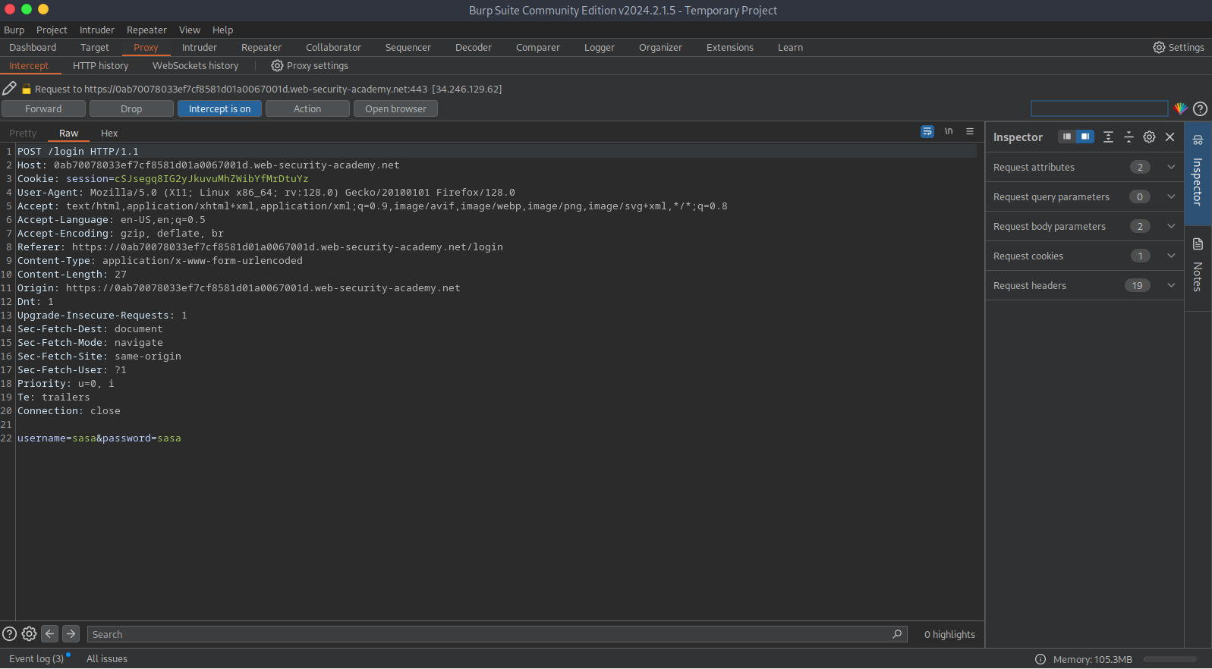Expand the Request headers section
Screen dimensions: 1212x669
pos(1171,286)
